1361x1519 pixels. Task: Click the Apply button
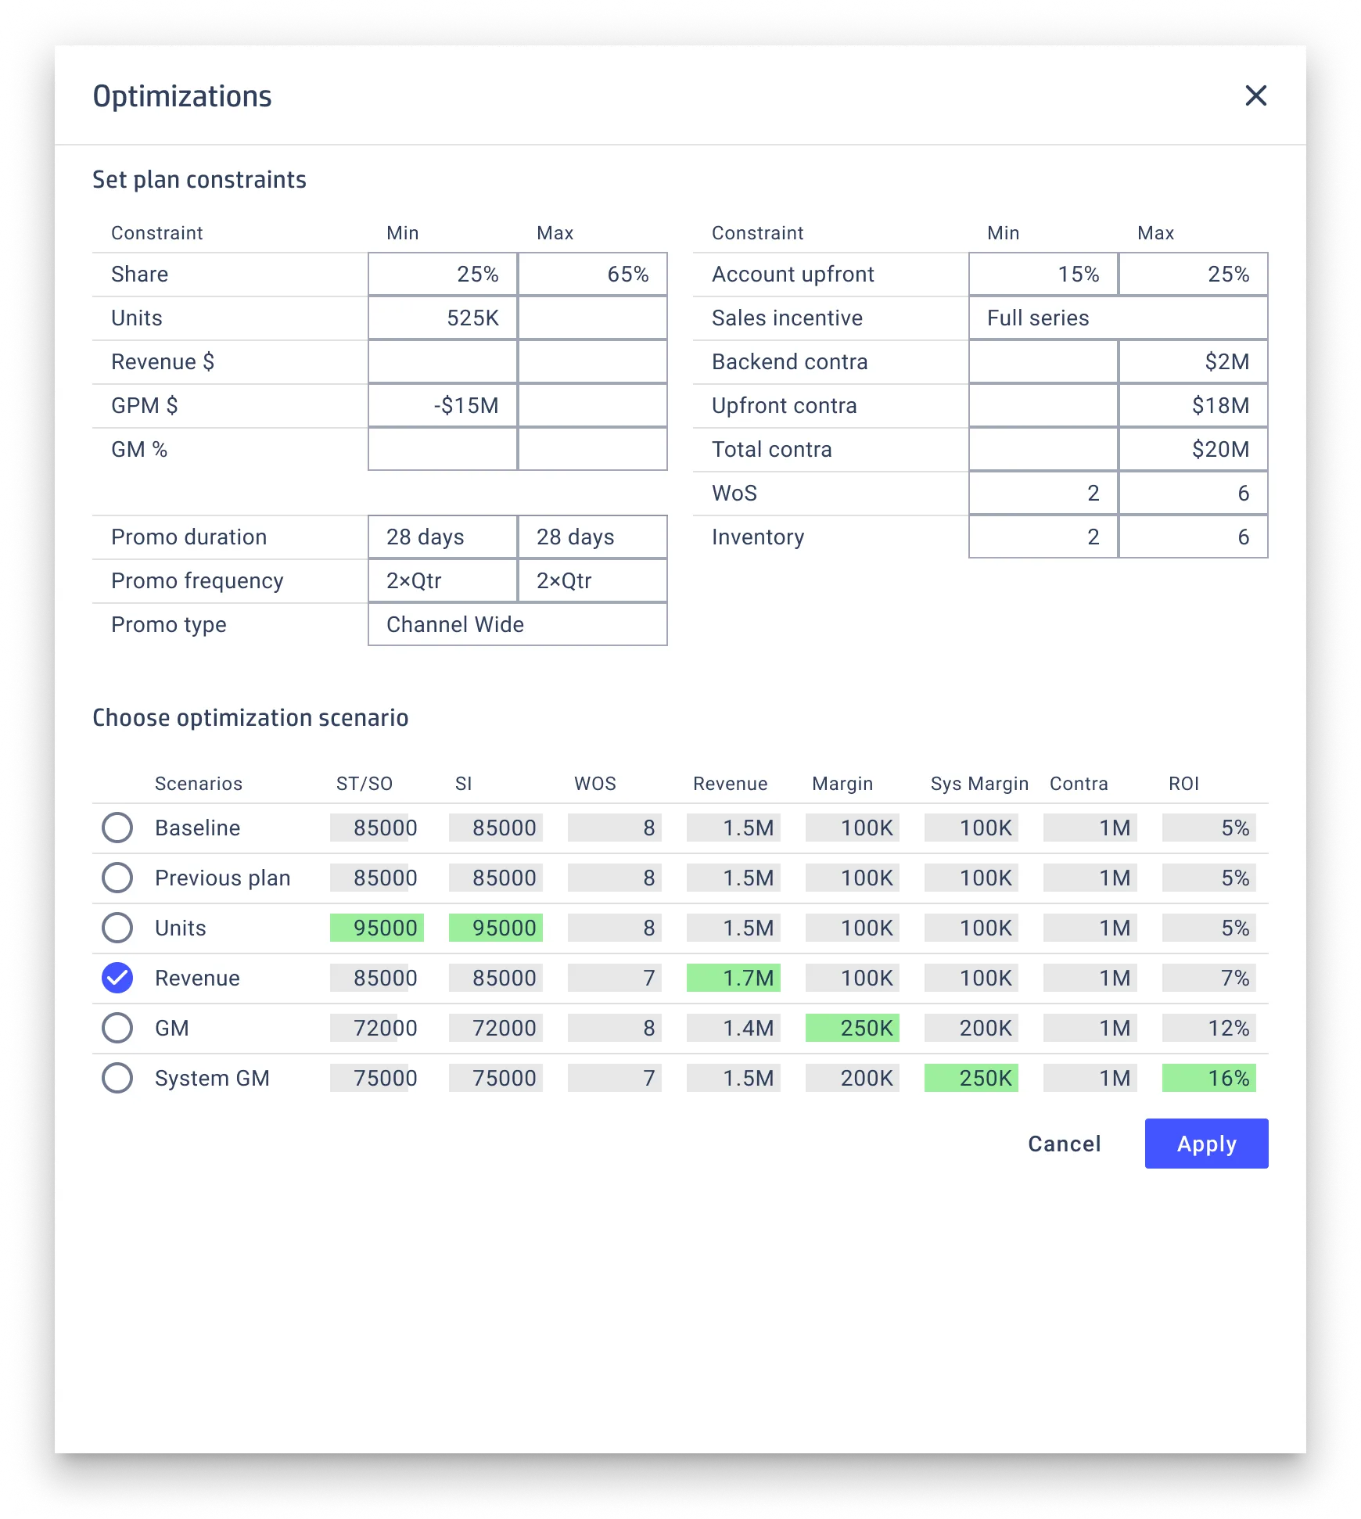(1206, 1143)
